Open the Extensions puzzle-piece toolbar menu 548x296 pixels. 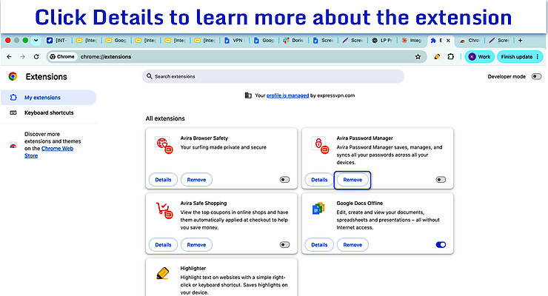tap(451, 56)
